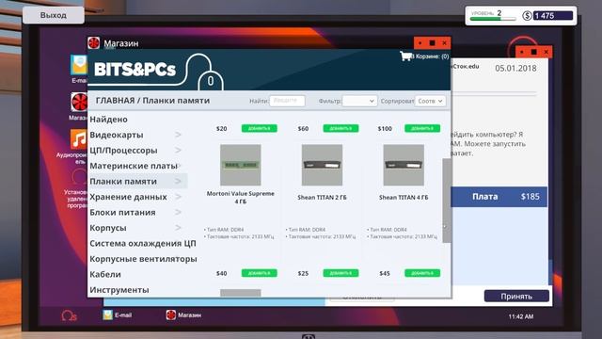Open E-mail from the taskbar
Viewport: 602px width, 339px height.
[x=117, y=315]
